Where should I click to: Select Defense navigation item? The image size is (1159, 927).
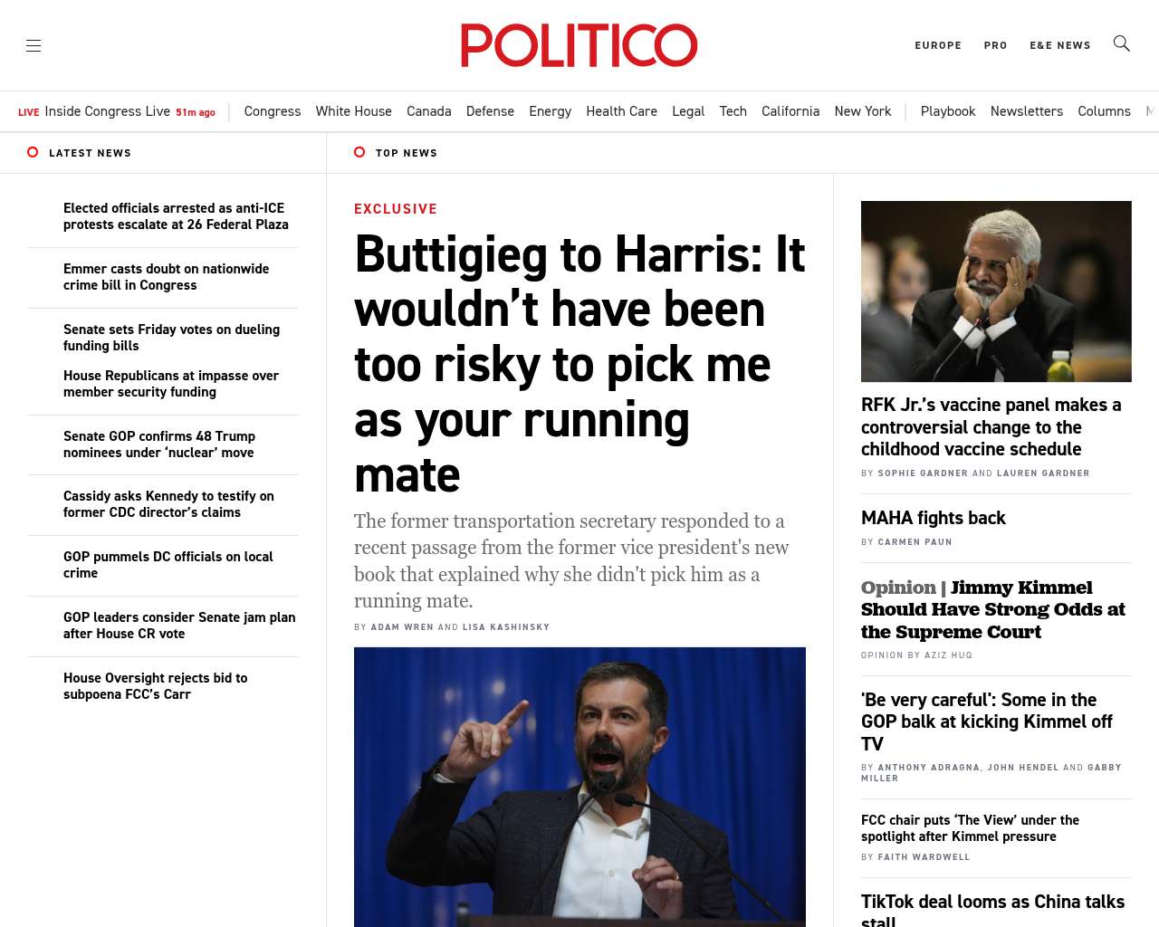pyautogui.click(x=490, y=111)
